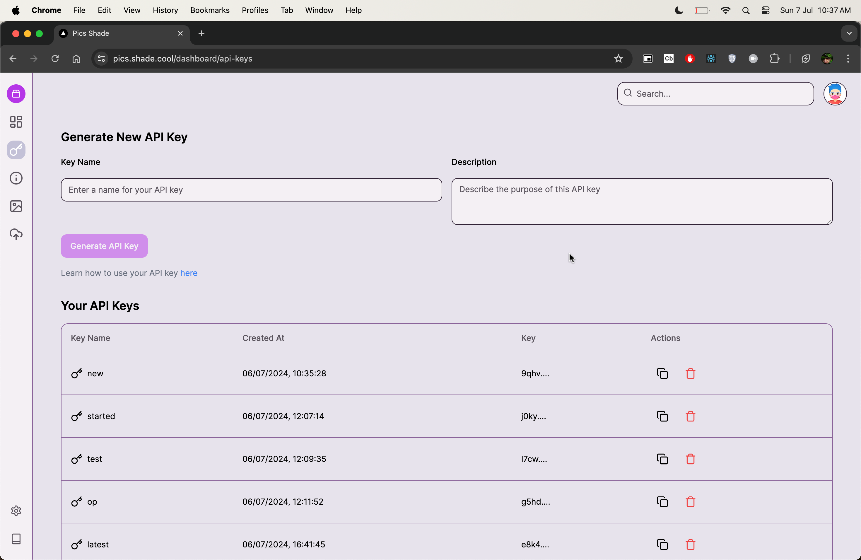The width and height of the screenshot is (861, 560).
Task: Click the Search box at top
Action: click(x=715, y=94)
